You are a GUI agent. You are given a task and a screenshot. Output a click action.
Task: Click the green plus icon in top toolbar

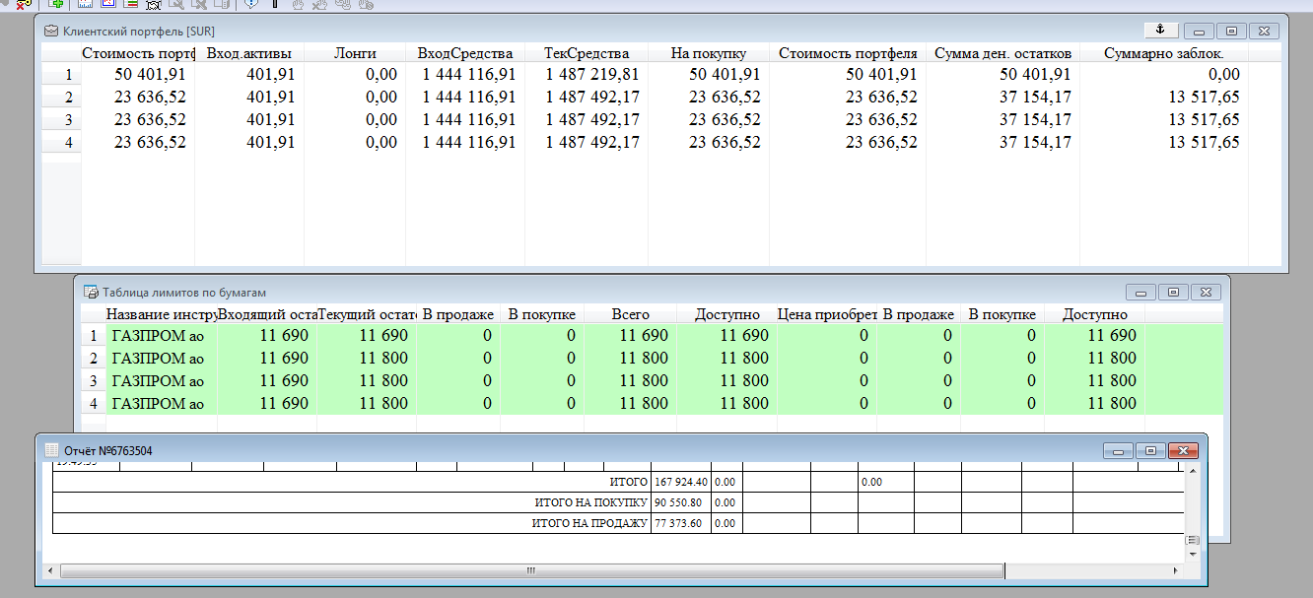coord(56,4)
